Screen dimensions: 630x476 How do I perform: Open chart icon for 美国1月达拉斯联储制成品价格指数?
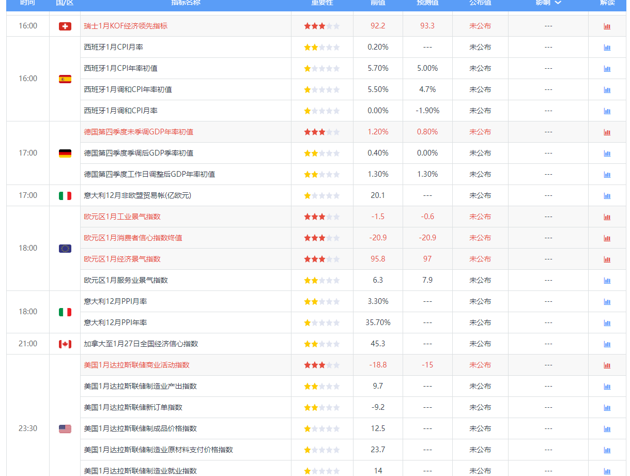[607, 429]
